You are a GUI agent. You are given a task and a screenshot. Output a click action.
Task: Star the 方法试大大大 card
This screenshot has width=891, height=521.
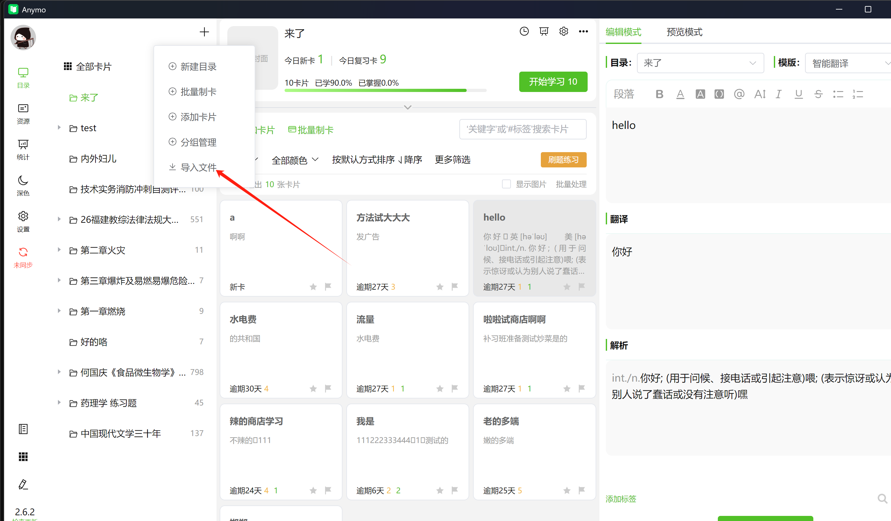[x=440, y=287]
